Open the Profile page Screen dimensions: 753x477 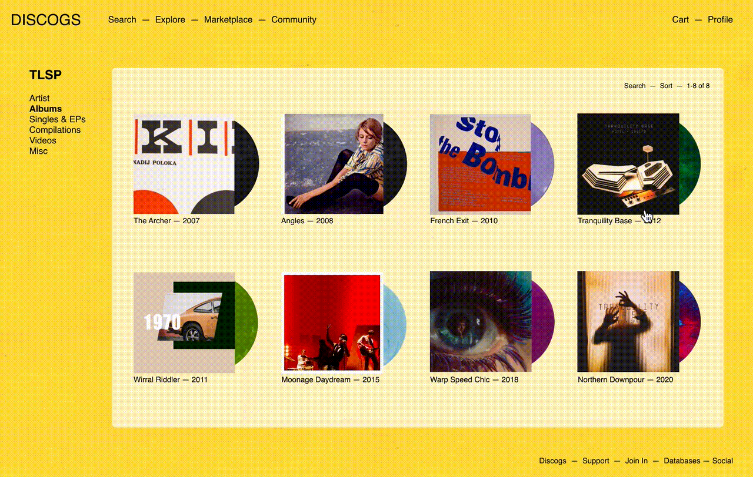[720, 19]
